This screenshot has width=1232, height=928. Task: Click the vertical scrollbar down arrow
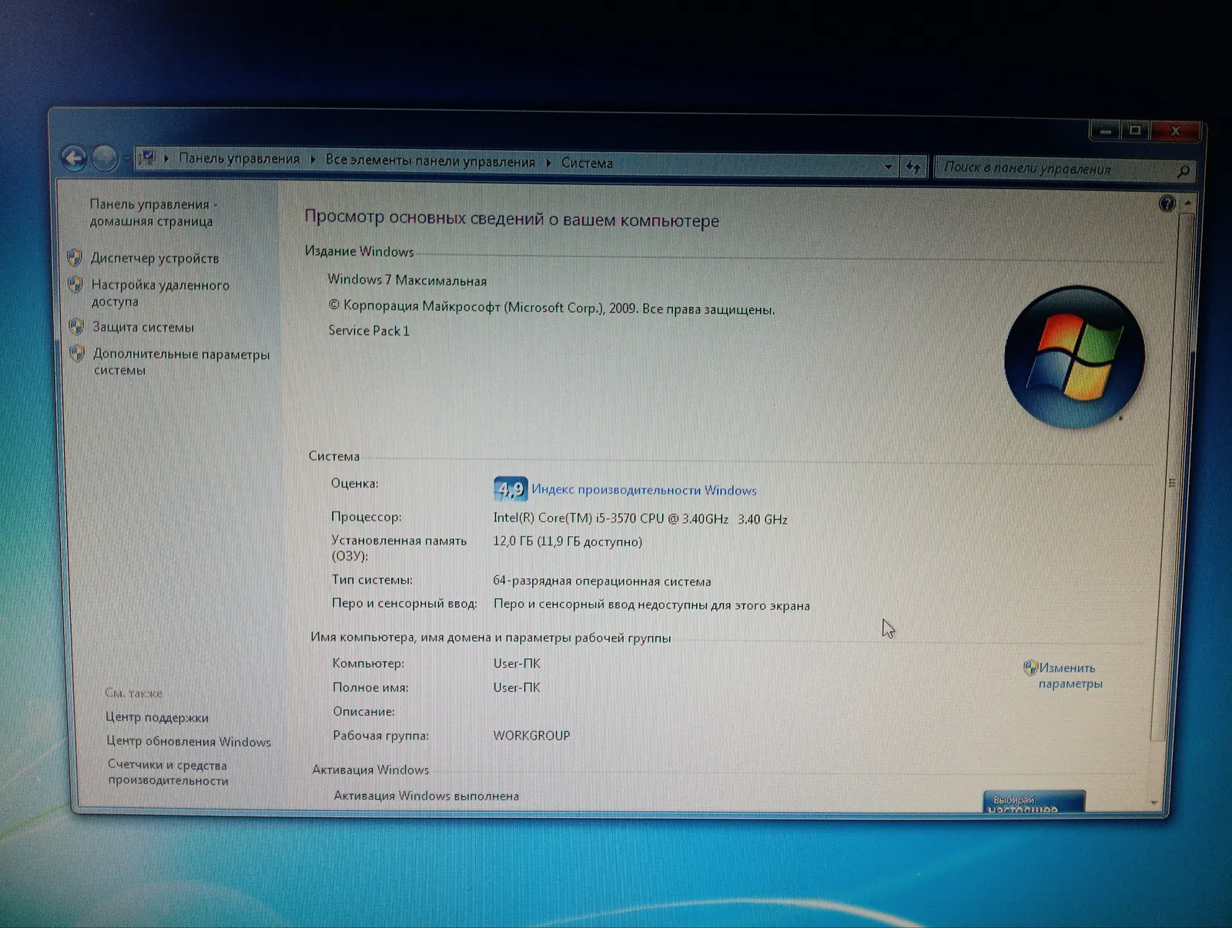(x=1153, y=802)
